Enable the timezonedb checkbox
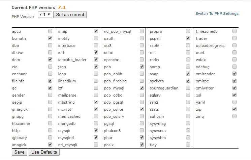This screenshot has height=160, width=251. (x=234, y=31)
